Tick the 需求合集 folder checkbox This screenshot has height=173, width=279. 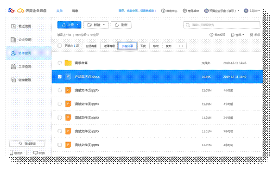point(60,63)
